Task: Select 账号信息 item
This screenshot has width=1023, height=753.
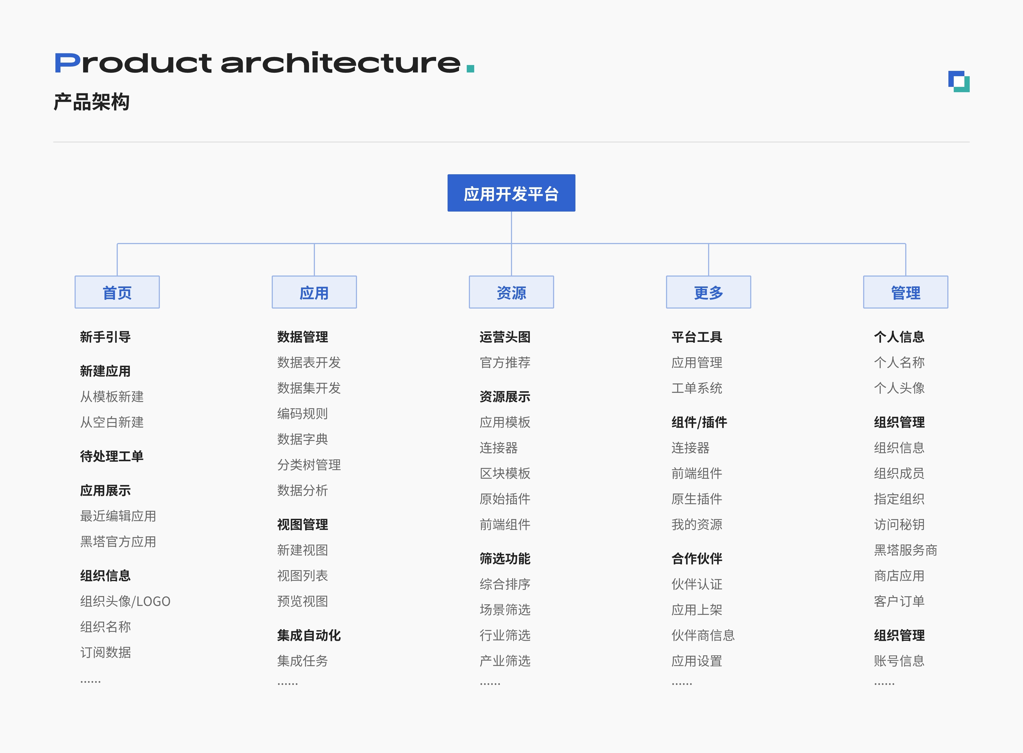Action: click(899, 661)
